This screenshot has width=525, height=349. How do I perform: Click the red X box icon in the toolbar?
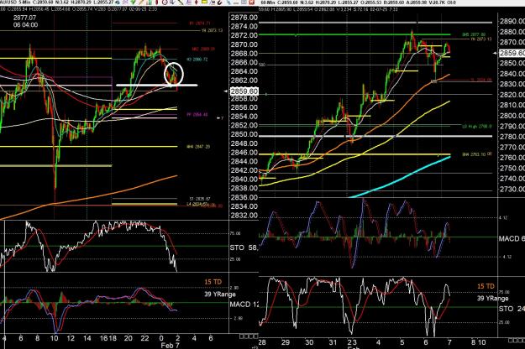coord(252,2)
